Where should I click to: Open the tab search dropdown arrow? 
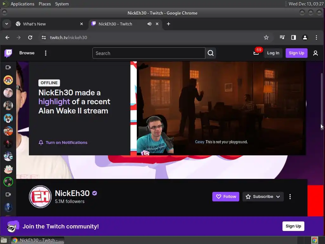click(7, 24)
